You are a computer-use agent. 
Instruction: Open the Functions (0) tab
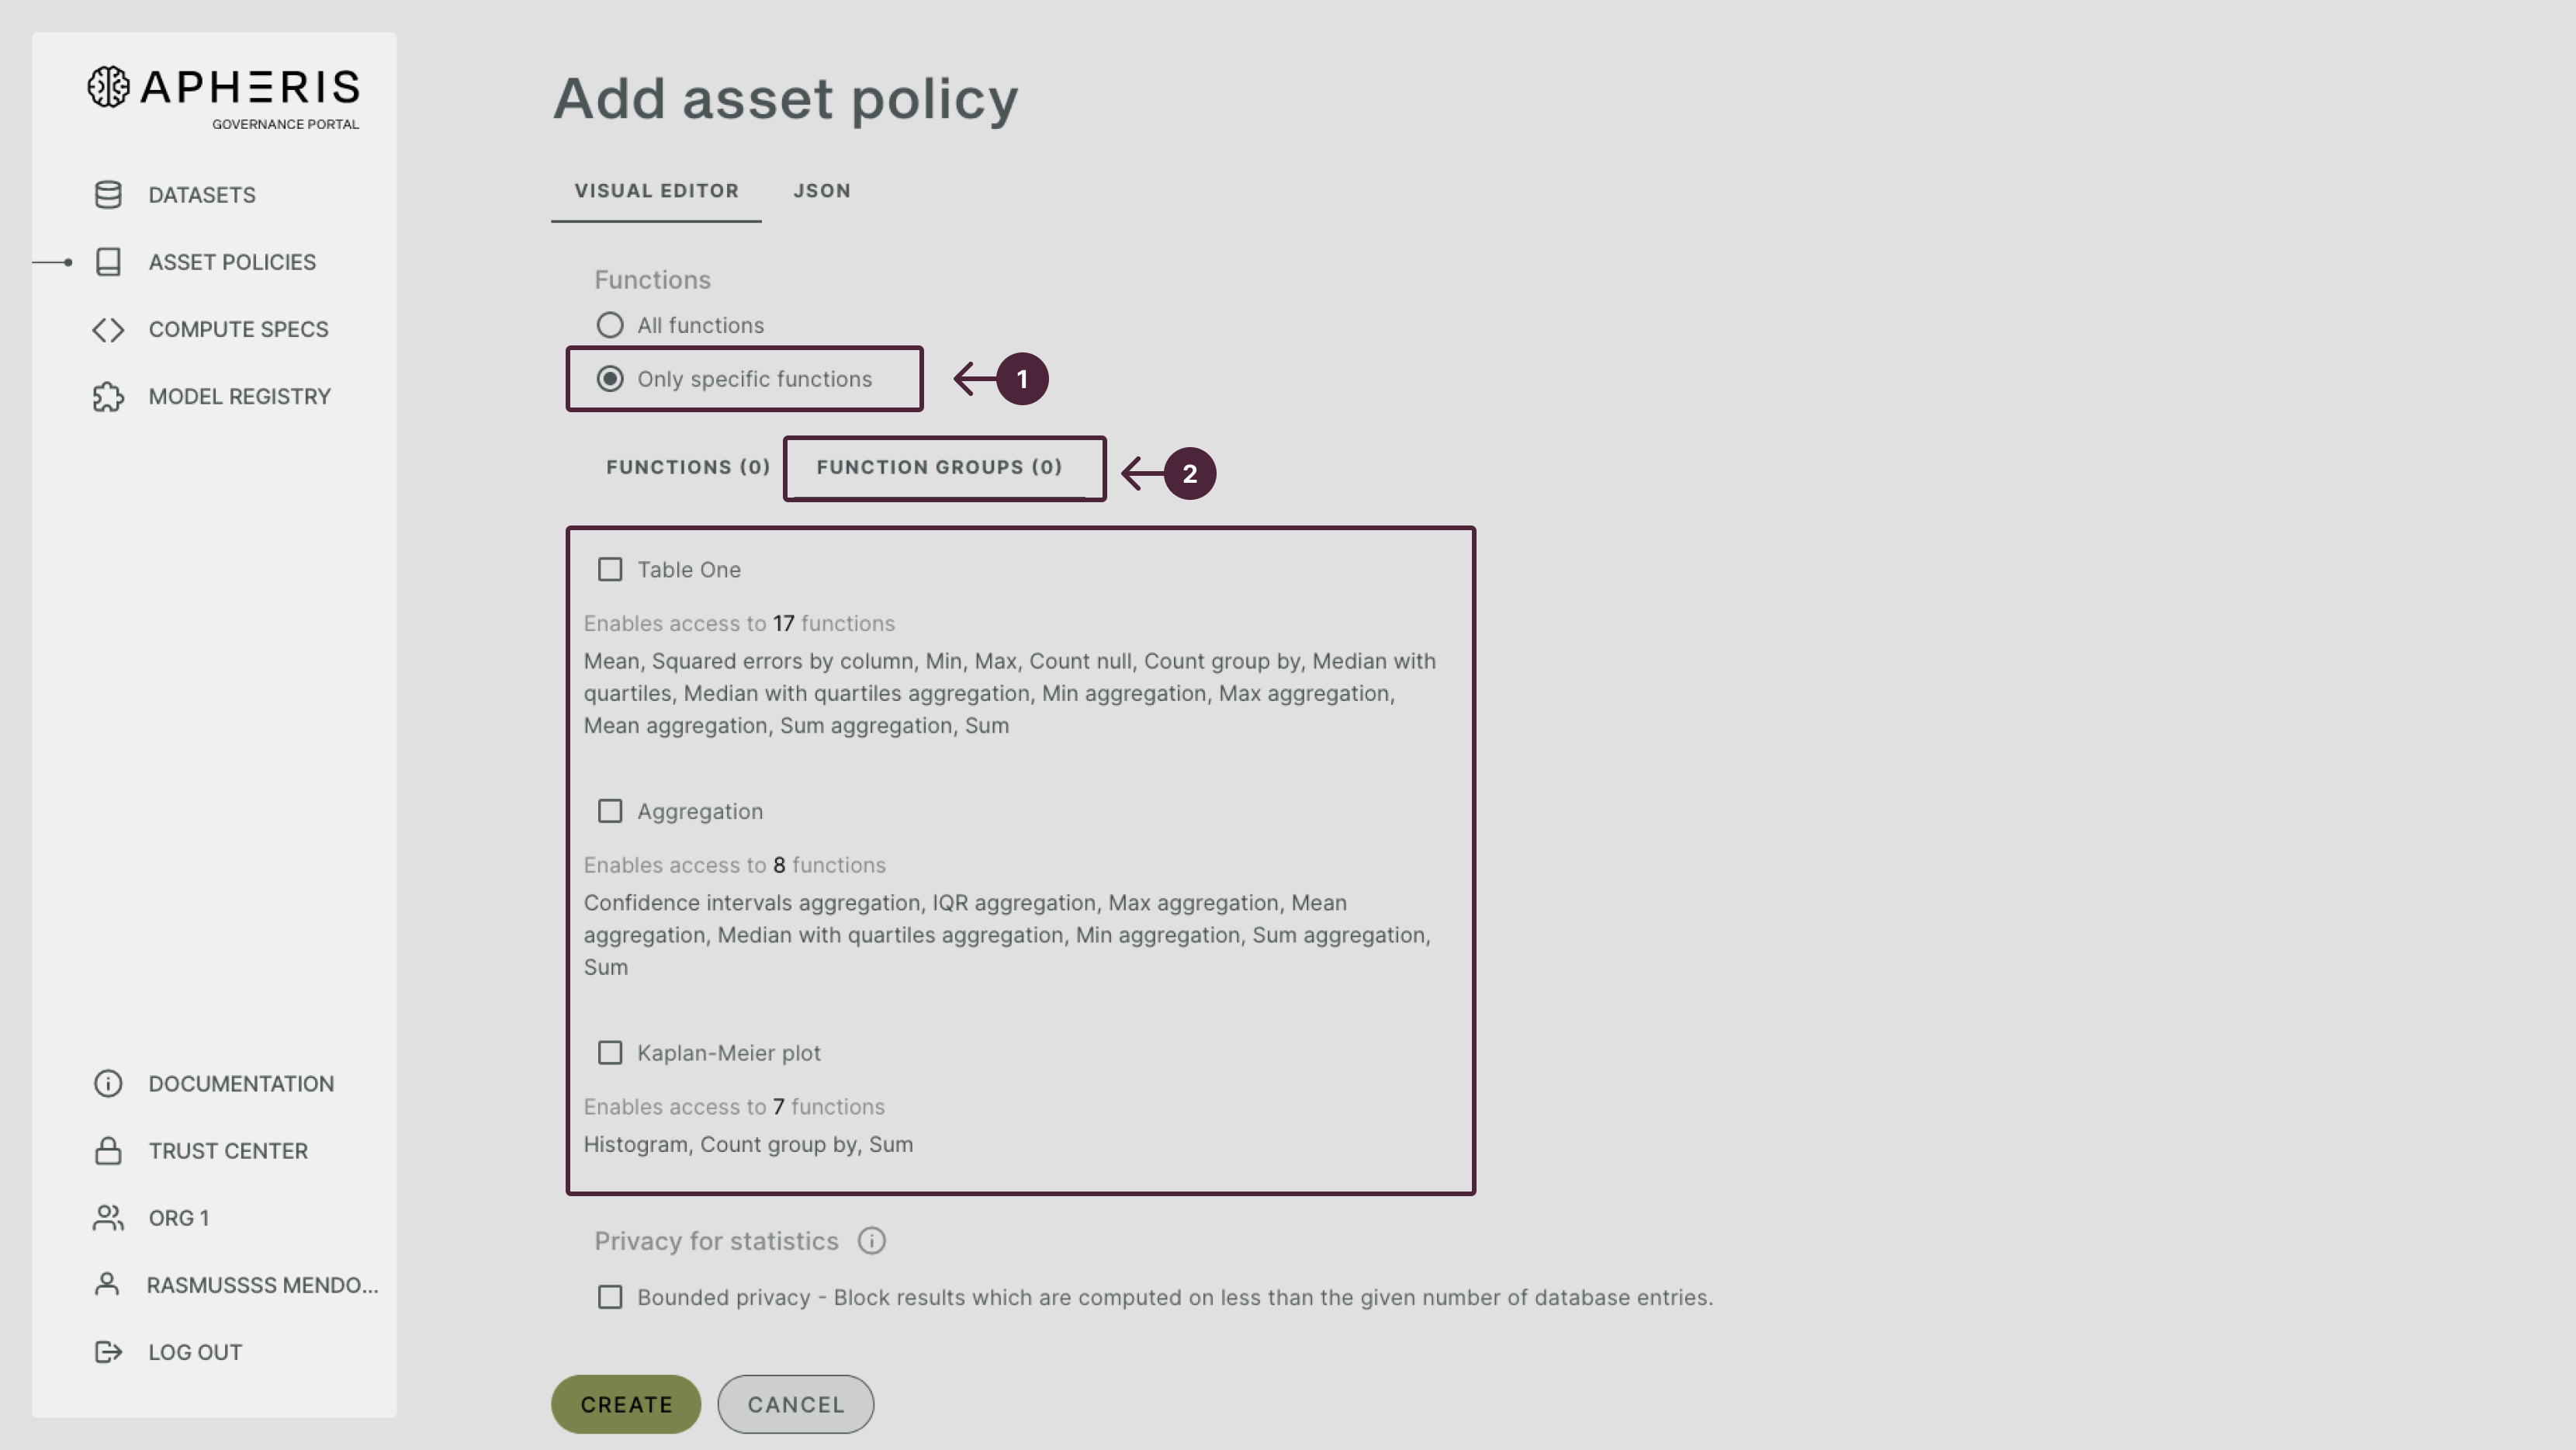pos(688,467)
